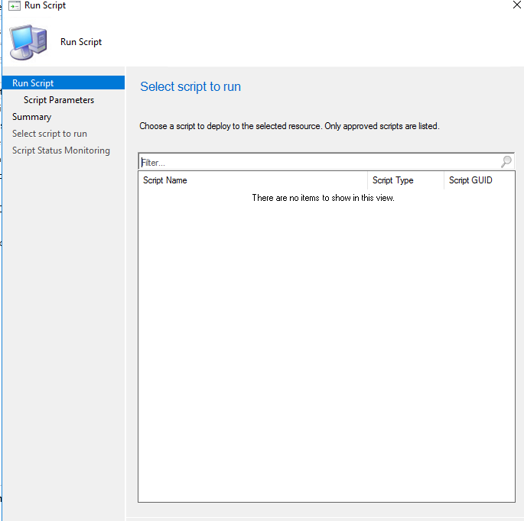Sort by Script GUID column header
This screenshot has width=524, height=521.
479,180
